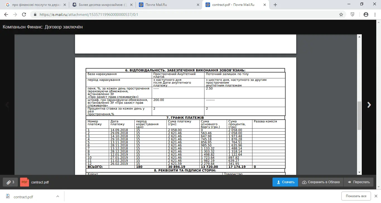Open a new browser tab
This screenshot has width=381, height=203.
275,5
